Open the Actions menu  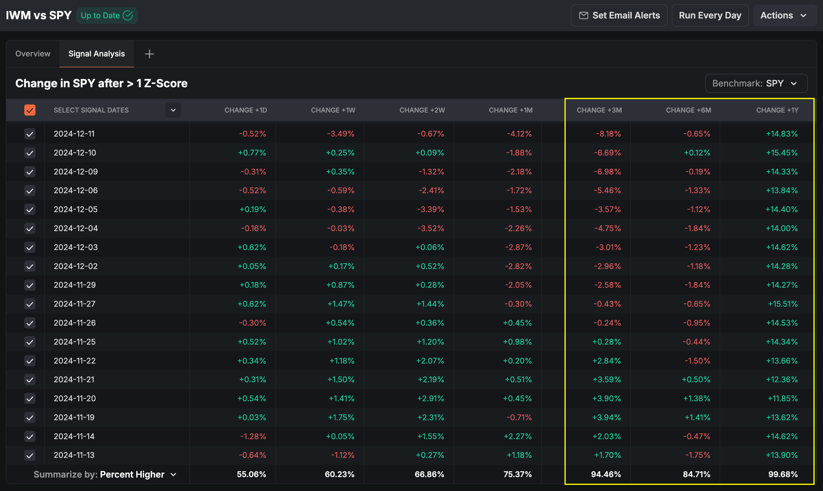click(x=783, y=15)
